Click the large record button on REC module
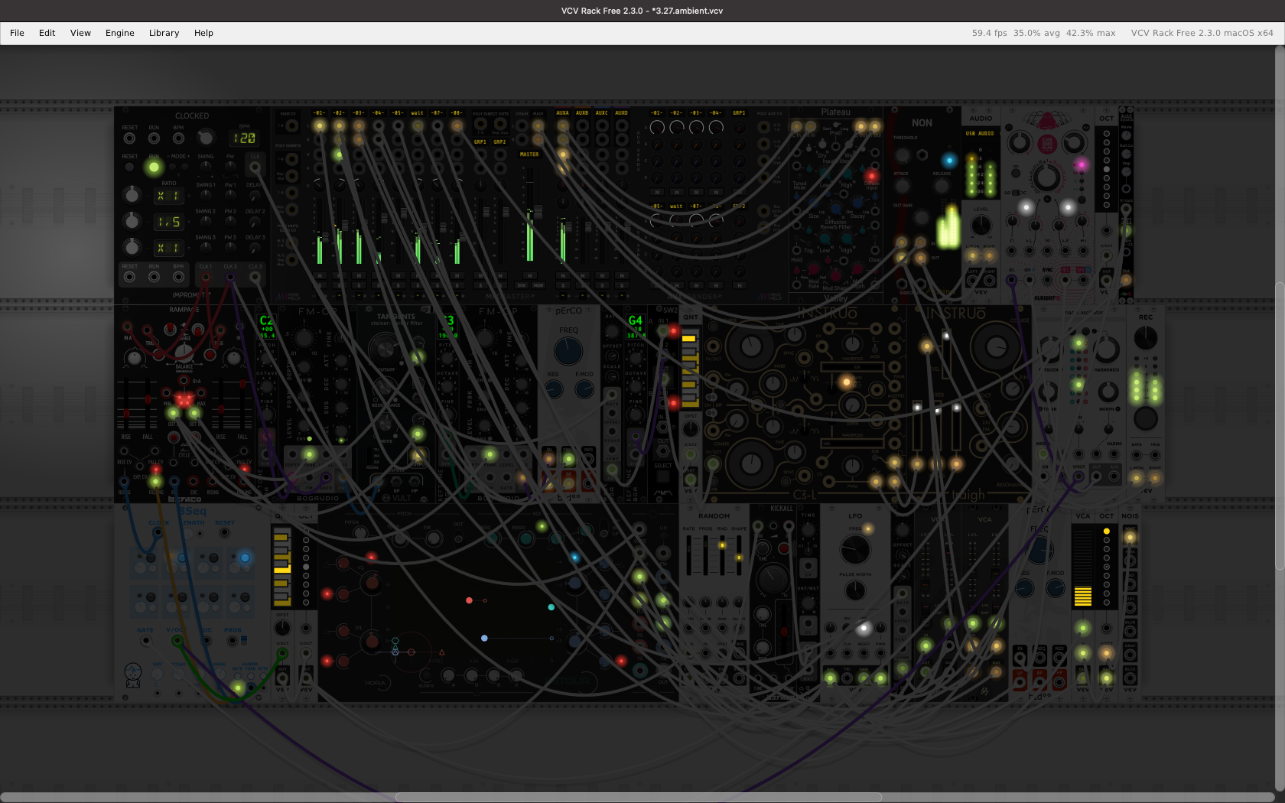The height and width of the screenshot is (803, 1285). click(x=1145, y=418)
